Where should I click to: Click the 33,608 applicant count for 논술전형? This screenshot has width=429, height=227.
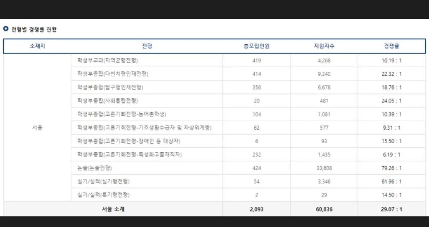(324, 168)
